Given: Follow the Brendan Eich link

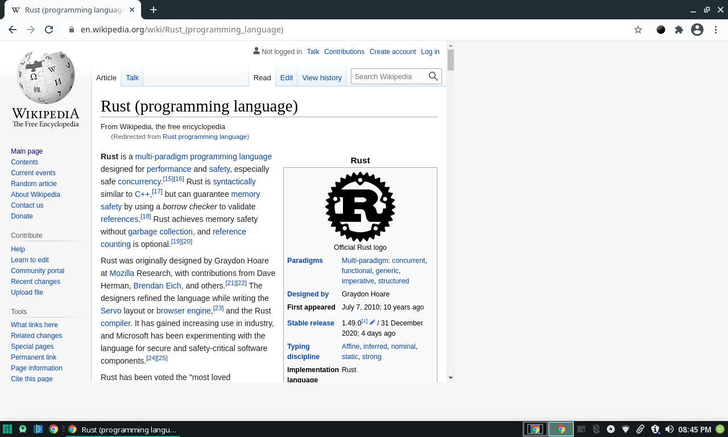Looking at the screenshot, I should pyautogui.click(x=157, y=286).
